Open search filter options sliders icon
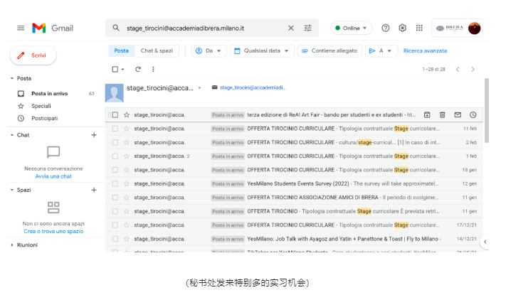The image size is (506, 295). click(308, 28)
